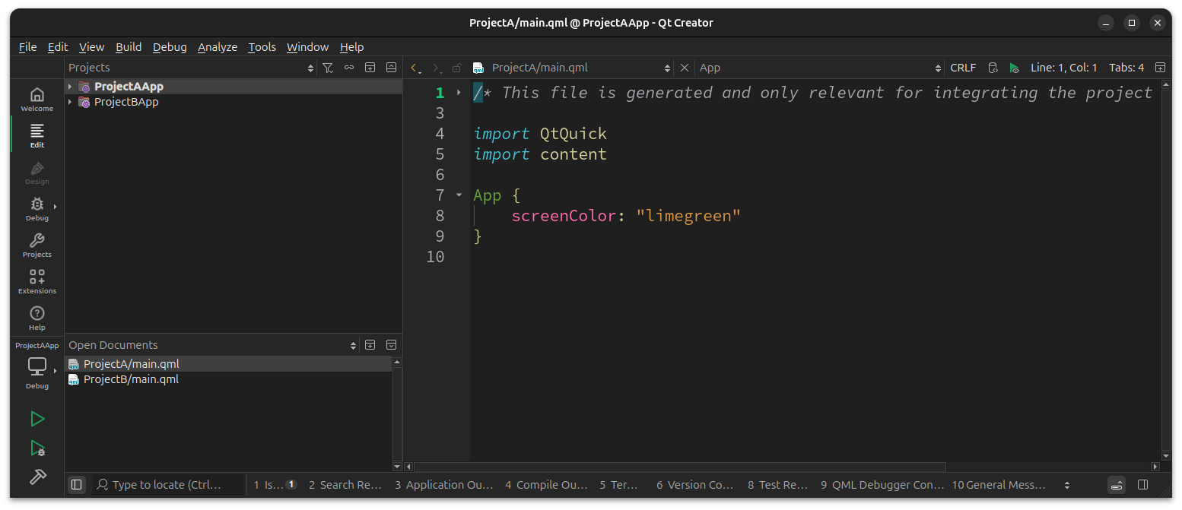Image resolution: width=1182 pixels, height=510 pixels.
Task: Open the Welcome mode
Action: coord(37,99)
